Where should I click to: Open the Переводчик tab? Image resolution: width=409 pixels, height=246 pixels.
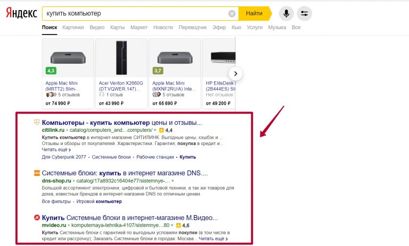point(193,27)
